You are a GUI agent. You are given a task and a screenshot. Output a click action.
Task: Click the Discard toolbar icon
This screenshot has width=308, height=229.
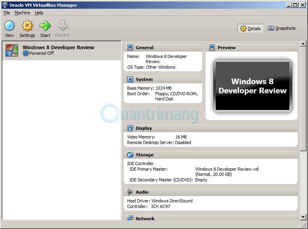pyautogui.click(x=63, y=25)
